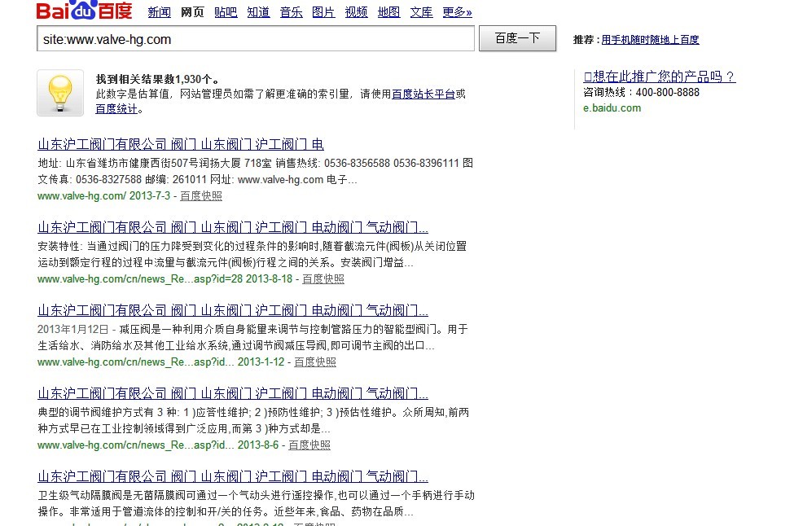Click the green URL dated 2013-8-6
The height and width of the screenshot is (526, 803).
coord(158,445)
